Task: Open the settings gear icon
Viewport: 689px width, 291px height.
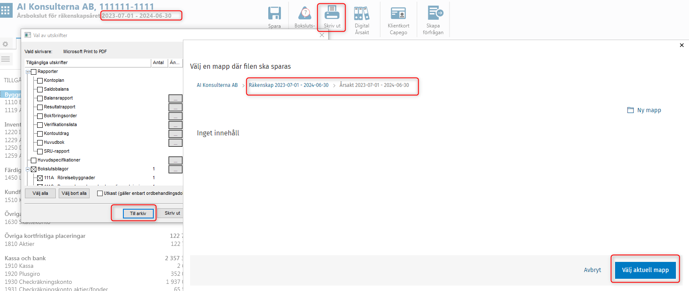Action: pyautogui.click(x=5, y=44)
